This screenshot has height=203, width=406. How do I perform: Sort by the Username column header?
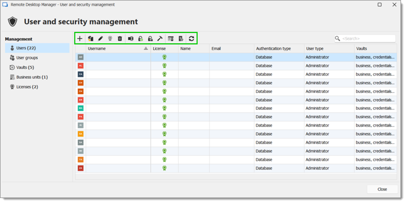118,48
